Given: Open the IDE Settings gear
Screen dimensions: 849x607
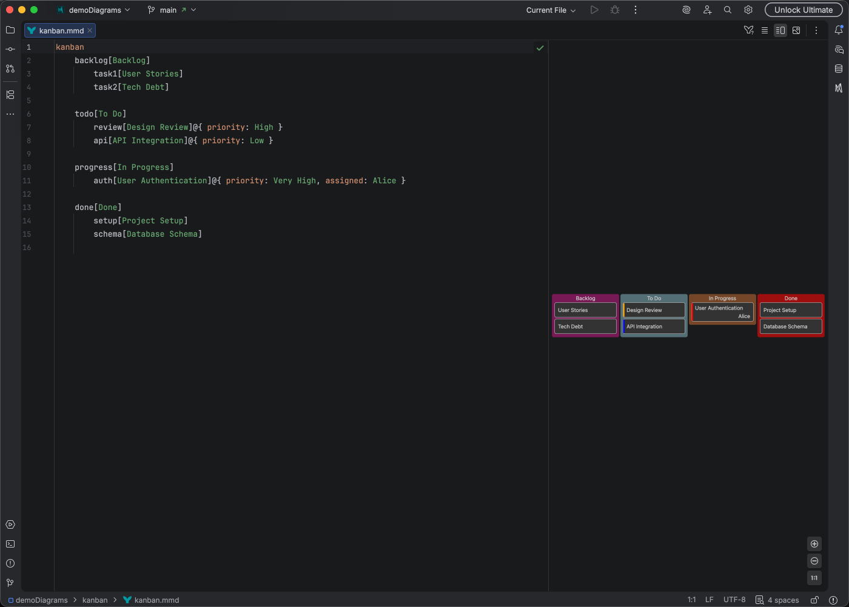Looking at the screenshot, I should (x=748, y=10).
